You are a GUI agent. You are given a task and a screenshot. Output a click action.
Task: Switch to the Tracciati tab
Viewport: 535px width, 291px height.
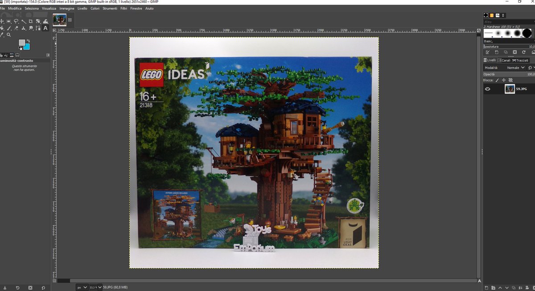(x=520, y=60)
